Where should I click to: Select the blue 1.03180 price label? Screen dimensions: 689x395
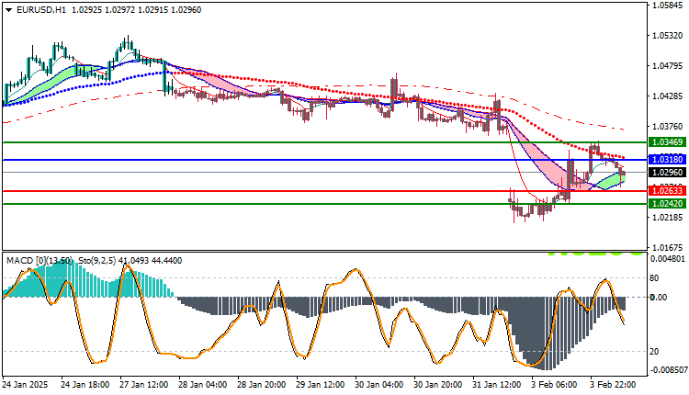pyautogui.click(x=667, y=160)
